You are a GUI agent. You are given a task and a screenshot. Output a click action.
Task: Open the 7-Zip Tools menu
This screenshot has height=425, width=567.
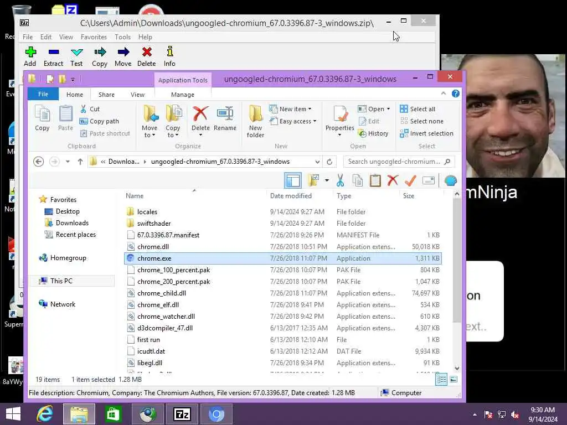(x=122, y=37)
